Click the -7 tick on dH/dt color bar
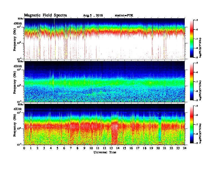The image size is (220, 170). 197,39
